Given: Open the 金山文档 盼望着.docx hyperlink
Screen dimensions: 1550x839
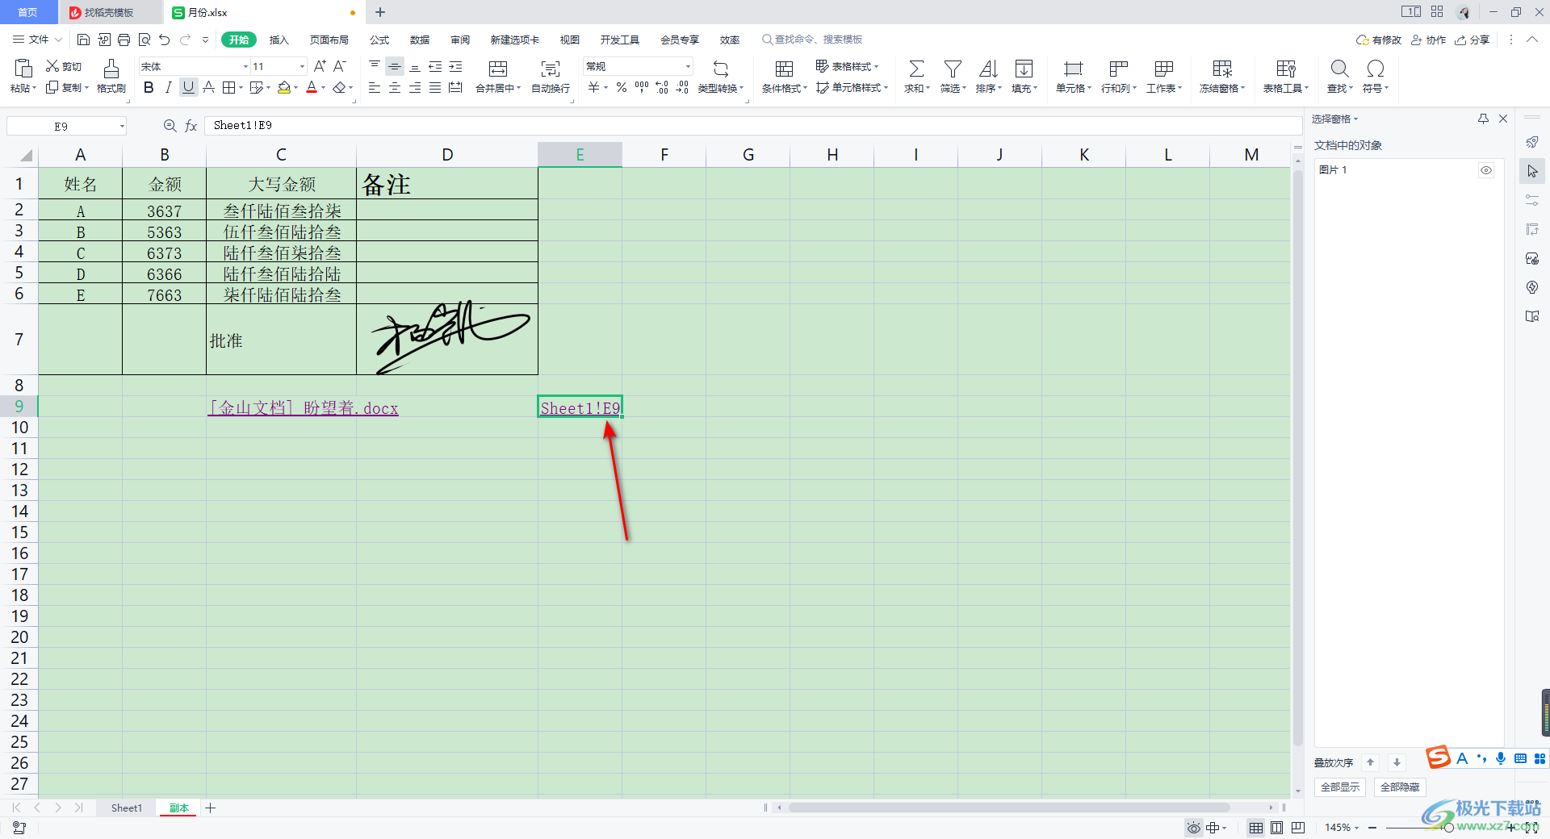Looking at the screenshot, I should coord(304,408).
